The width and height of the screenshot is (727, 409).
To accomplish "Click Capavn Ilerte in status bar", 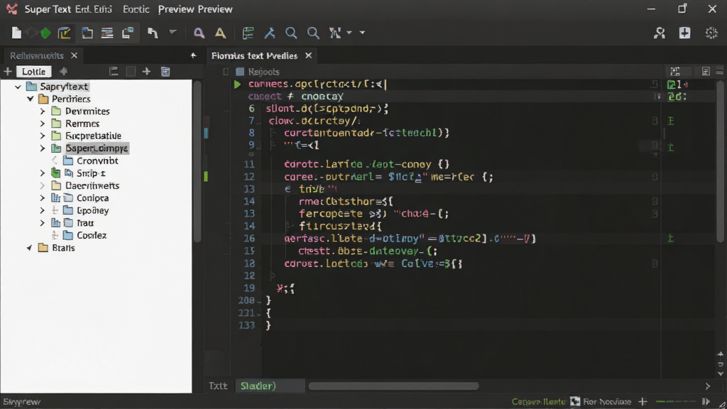I will pos(538,402).
